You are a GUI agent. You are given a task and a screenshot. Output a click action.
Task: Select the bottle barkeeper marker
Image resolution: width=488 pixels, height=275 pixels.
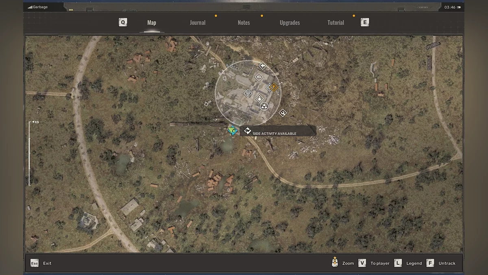pyautogui.click(x=259, y=98)
